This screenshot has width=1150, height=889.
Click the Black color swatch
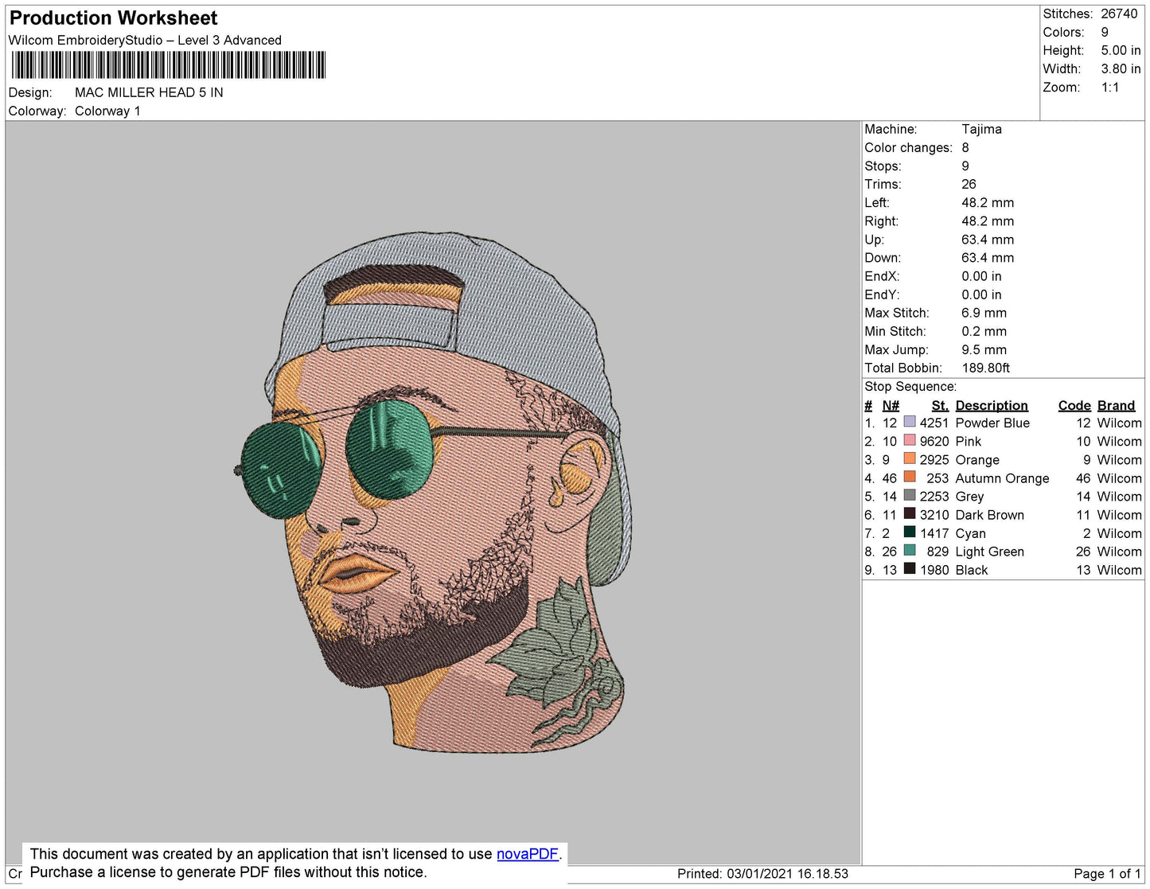[910, 568]
